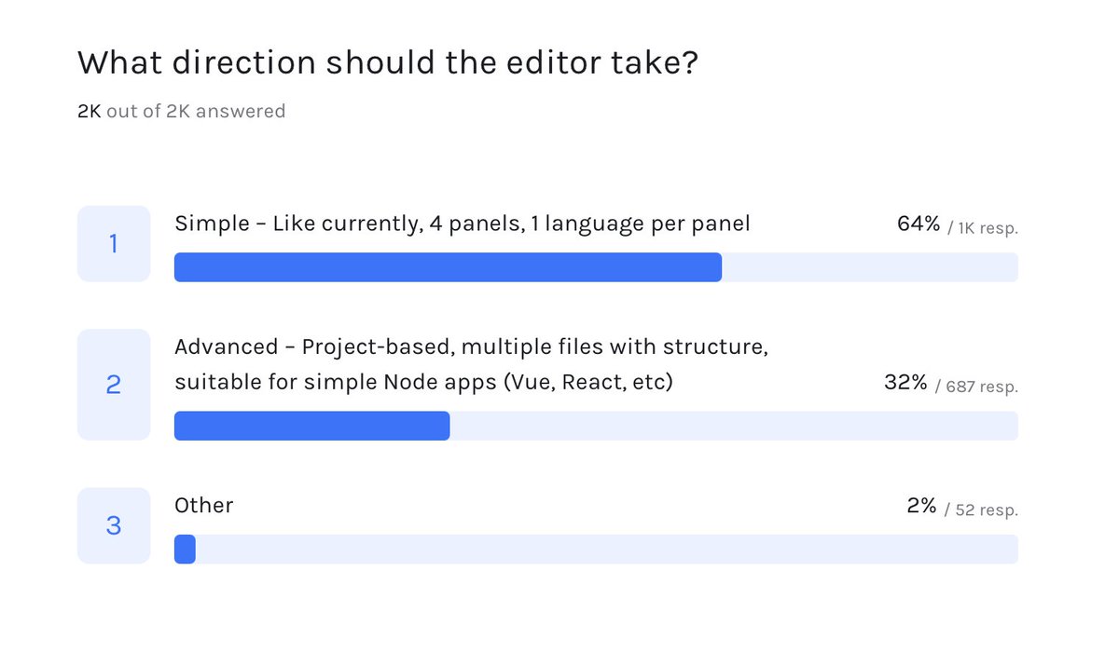Click the survey question heading

pos(388,63)
